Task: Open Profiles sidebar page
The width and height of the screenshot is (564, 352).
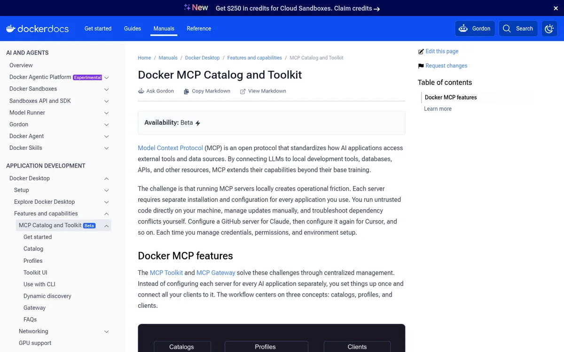Action: point(33,261)
